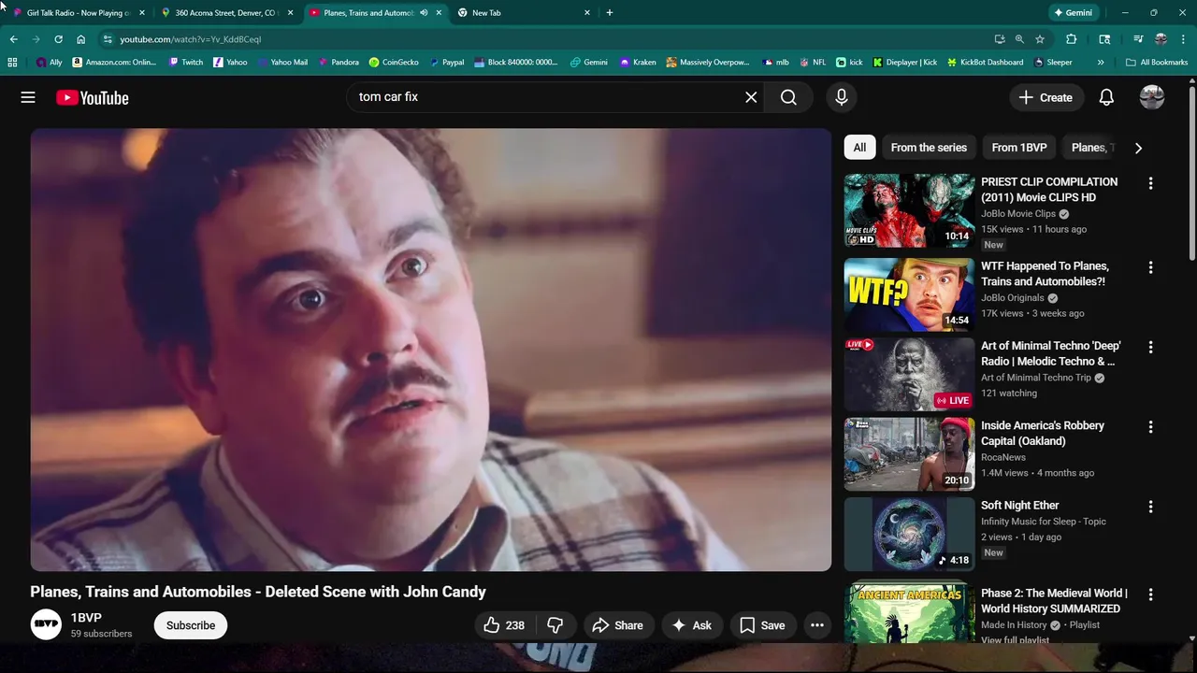Clear the search box with the X
Image resolution: width=1197 pixels, height=673 pixels.
(x=751, y=97)
